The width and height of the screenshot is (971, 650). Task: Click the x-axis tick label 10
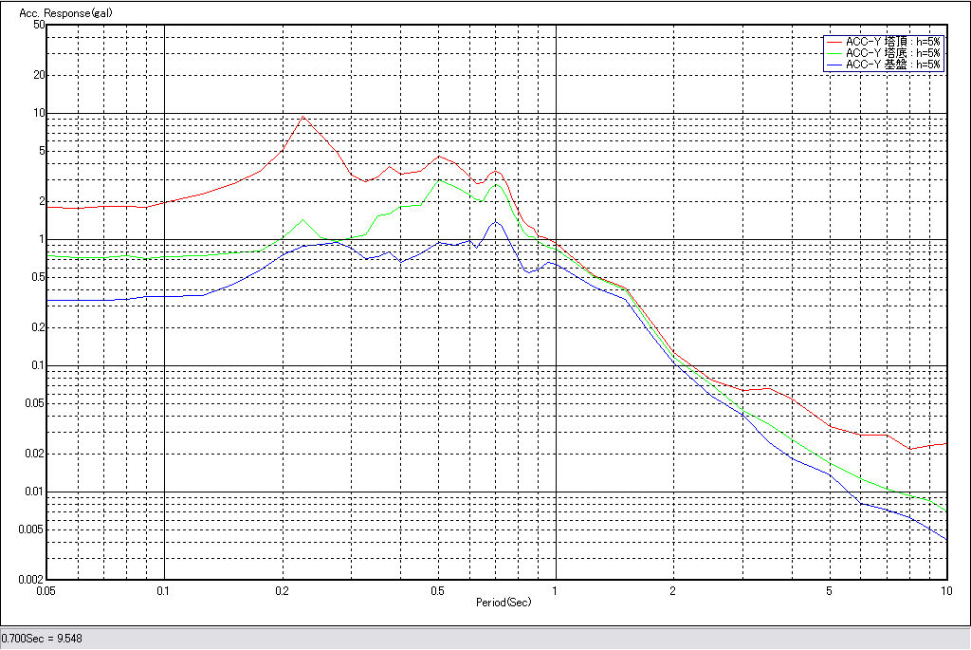point(945,590)
